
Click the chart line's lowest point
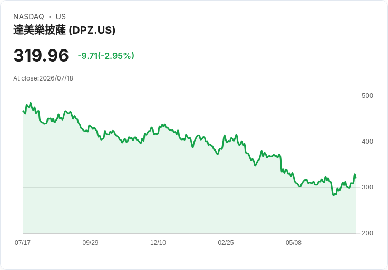coord(334,195)
